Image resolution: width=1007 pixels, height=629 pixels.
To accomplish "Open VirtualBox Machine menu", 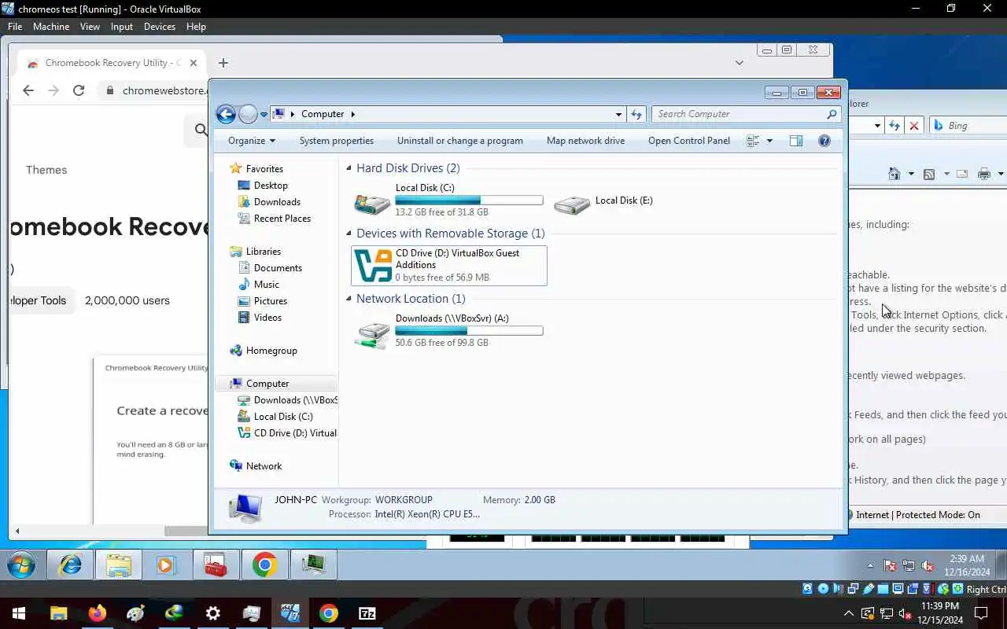I will 51,26.
